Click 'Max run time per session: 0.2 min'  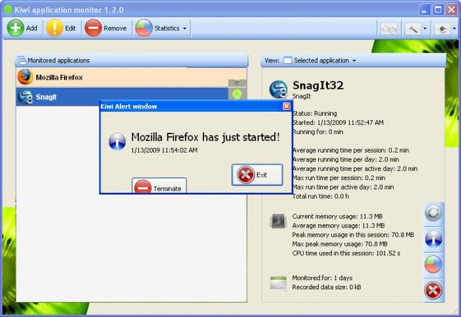[x=339, y=177]
